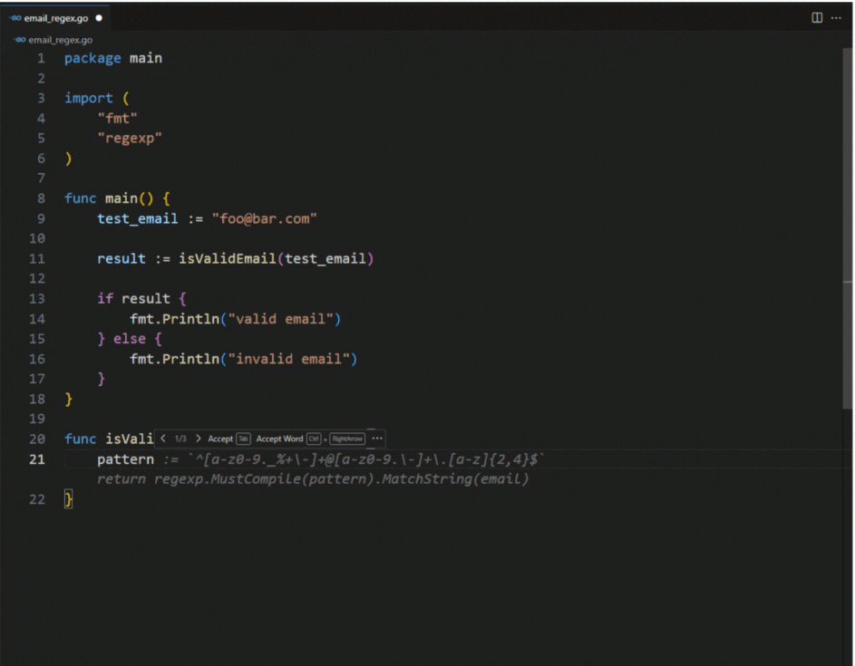Screen dimensions: 855x666
Task: Open more options in the suggestion toolbar
Action: pos(377,439)
